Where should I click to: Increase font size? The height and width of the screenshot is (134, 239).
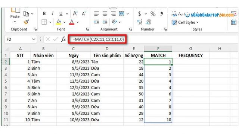click(75, 14)
